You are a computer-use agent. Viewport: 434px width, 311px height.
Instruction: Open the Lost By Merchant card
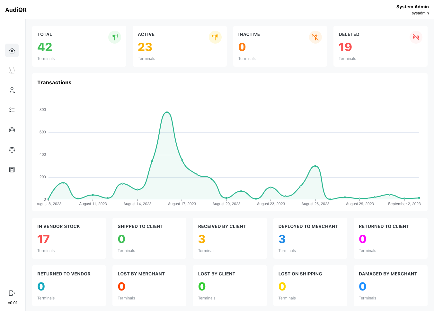(x=149, y=286)
